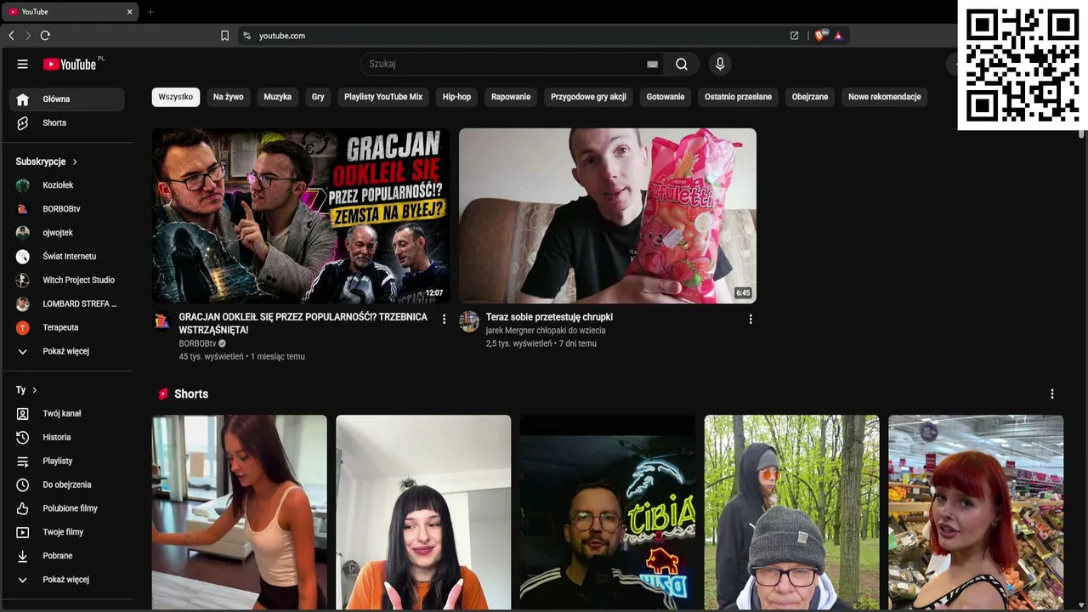Select the Na żywo filter chip
1088x612 pixels.
(x=229, y=97)
